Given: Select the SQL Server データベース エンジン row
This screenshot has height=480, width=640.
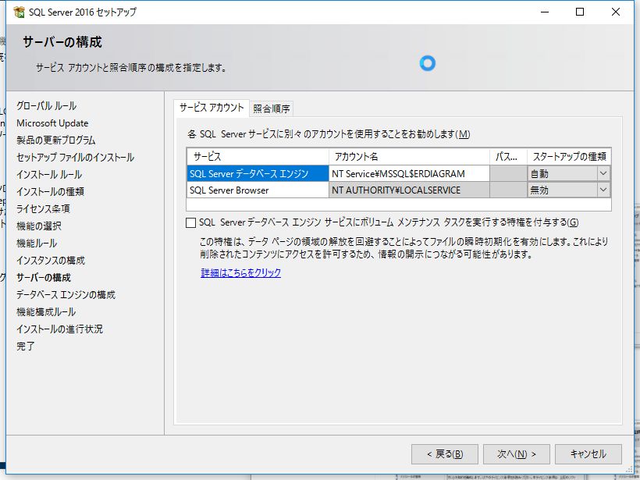Looking at the screenshot, I should click(x=258, y=173).
